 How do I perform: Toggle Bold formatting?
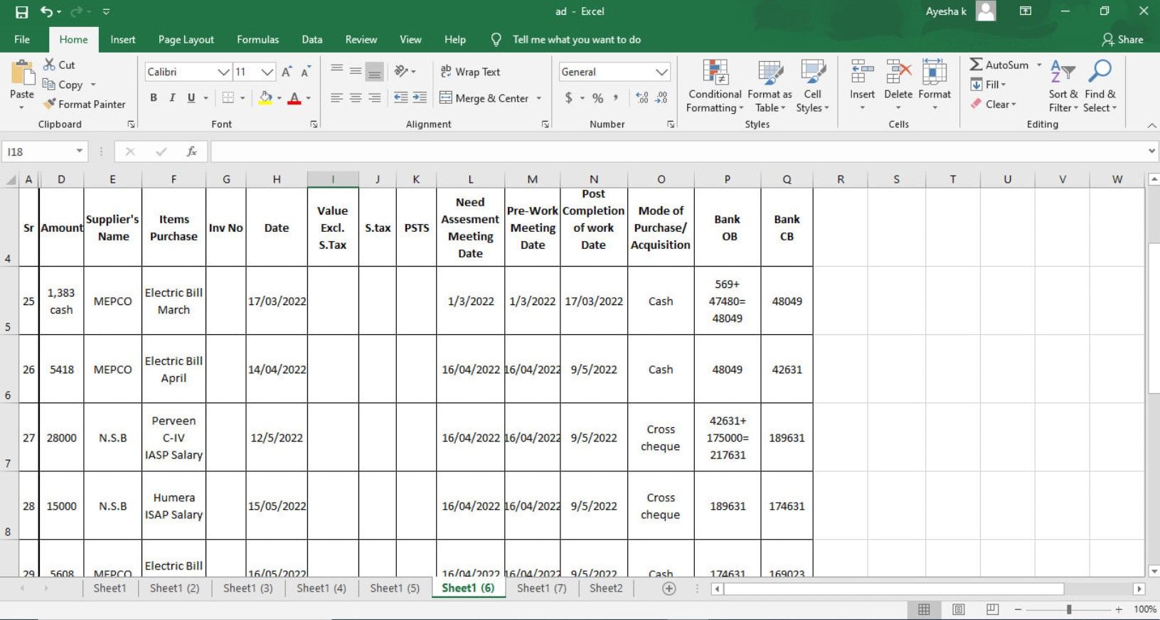(154, 97)
